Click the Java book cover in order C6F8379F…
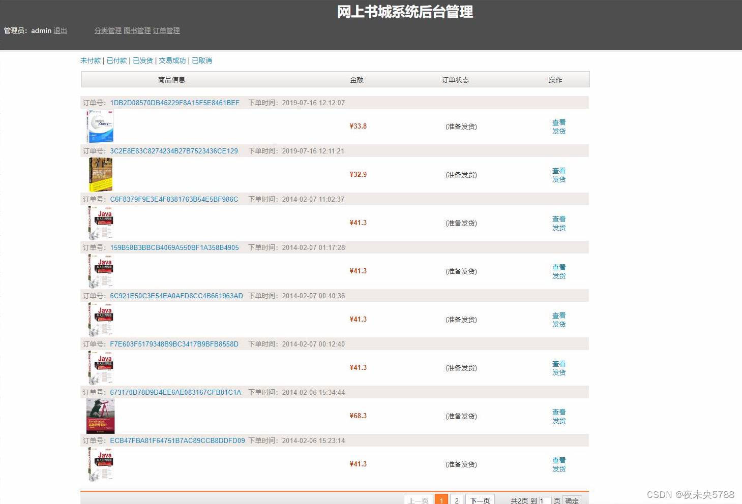 coord(100,223)
